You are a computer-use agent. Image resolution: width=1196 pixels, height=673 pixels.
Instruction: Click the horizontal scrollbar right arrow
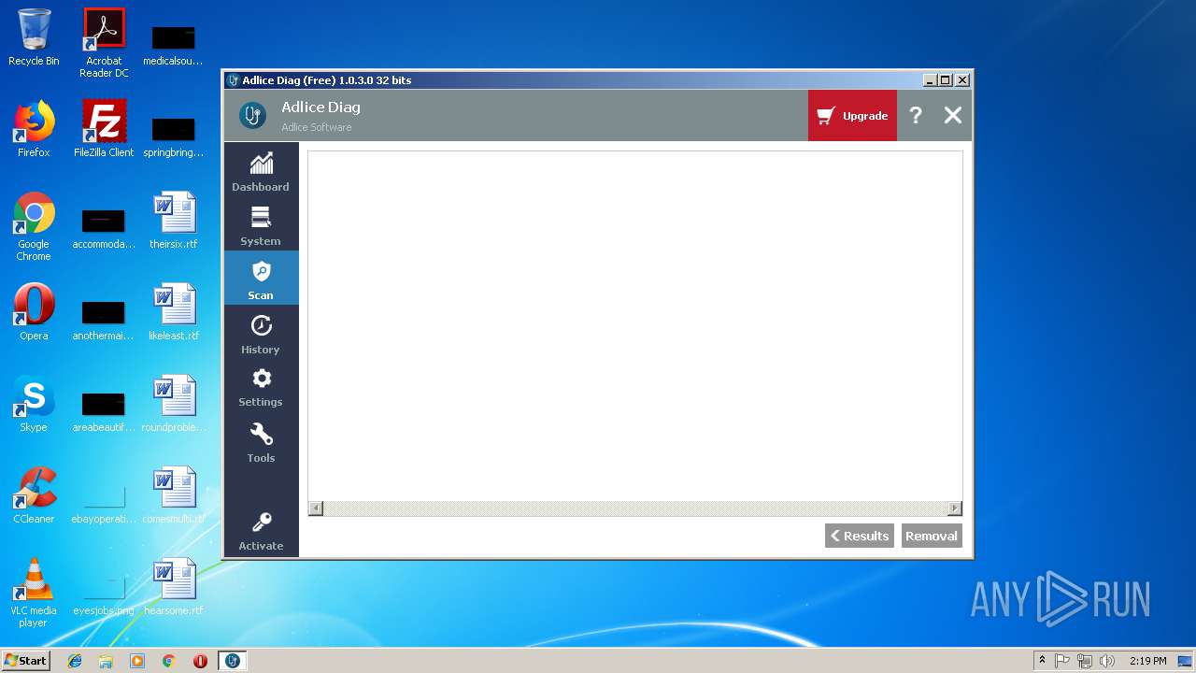point(954,508)
